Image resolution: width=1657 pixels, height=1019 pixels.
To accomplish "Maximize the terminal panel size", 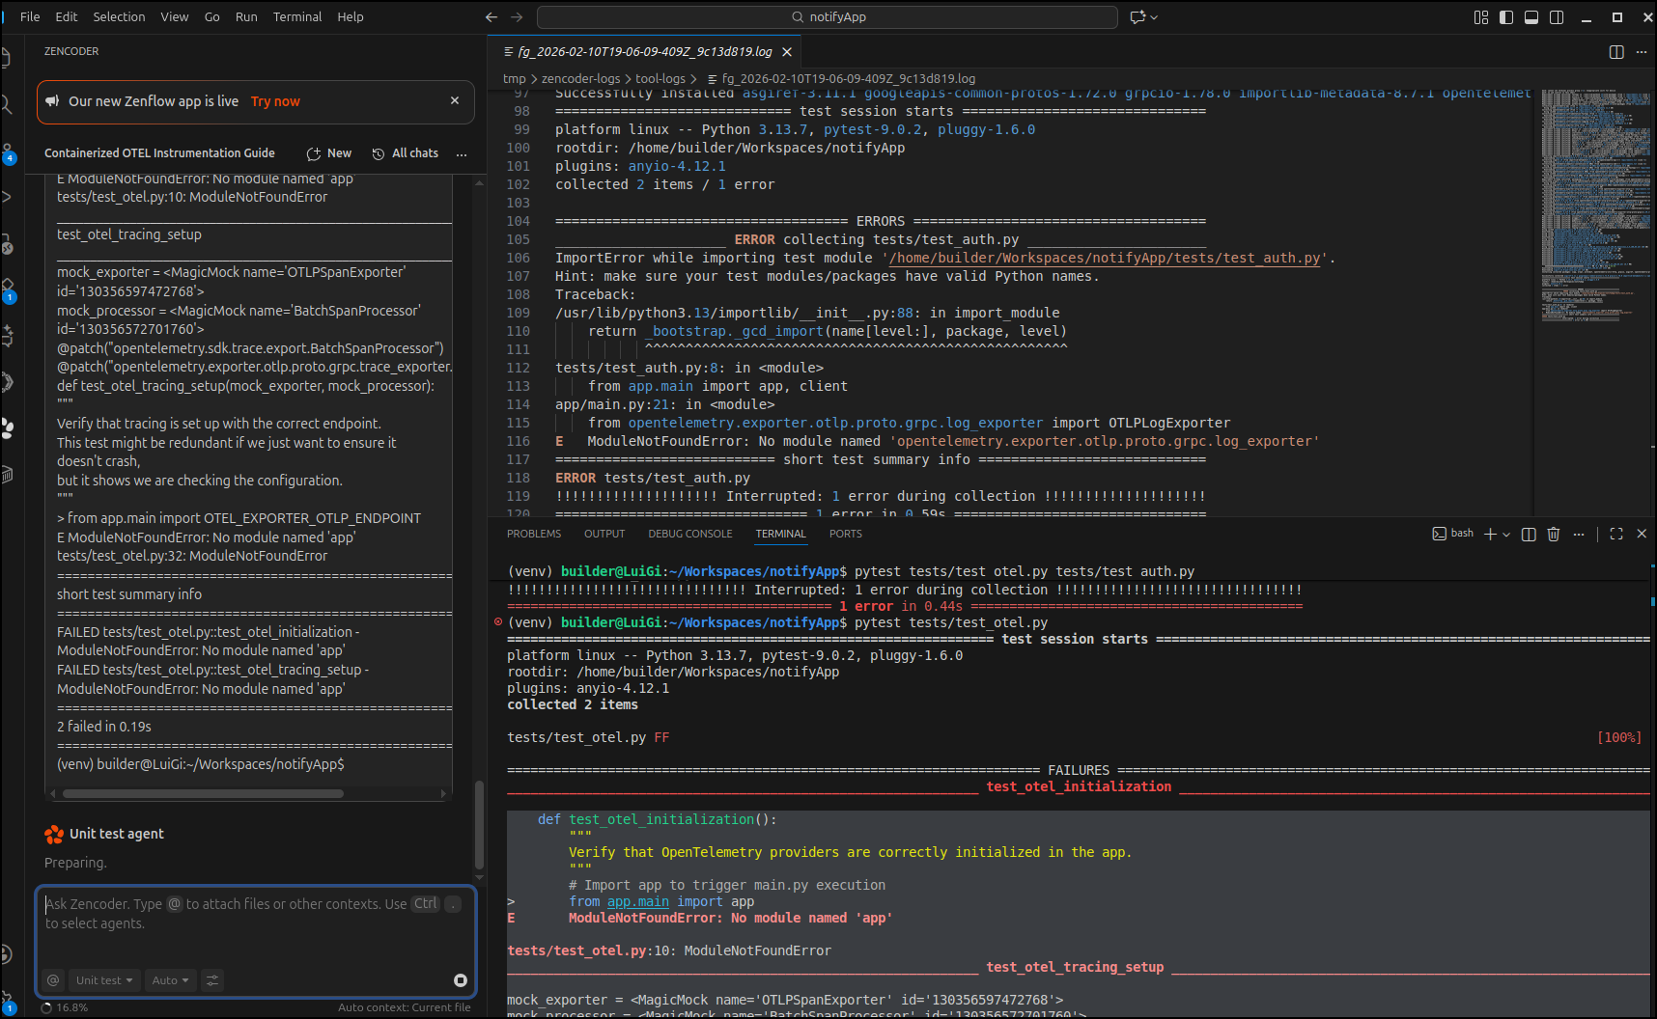I will tap(1616, 534).
